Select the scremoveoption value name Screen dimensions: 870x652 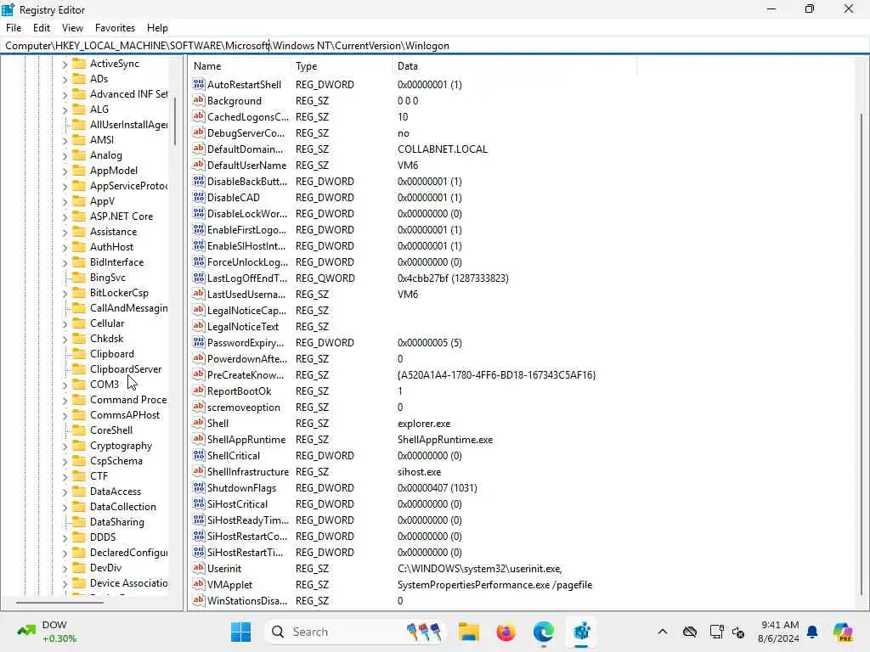point(244,407)
